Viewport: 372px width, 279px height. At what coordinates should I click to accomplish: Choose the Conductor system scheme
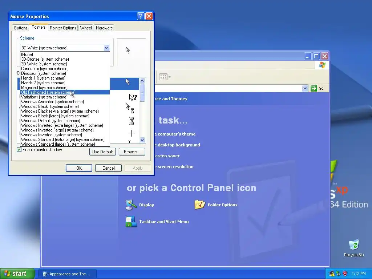[65, 69]
